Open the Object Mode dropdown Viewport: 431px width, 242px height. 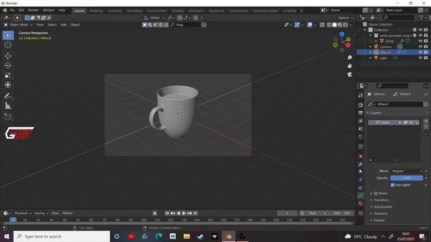coord(18,25)
